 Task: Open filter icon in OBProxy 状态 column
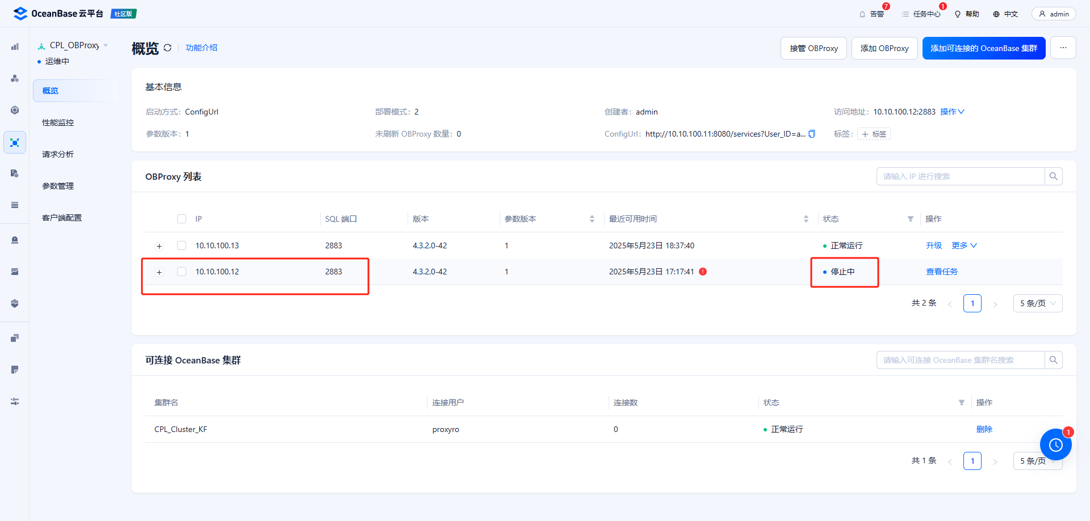[911, 219]
